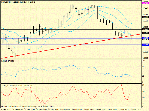Select the blue 1.3095 level tag

coord(145,45)
